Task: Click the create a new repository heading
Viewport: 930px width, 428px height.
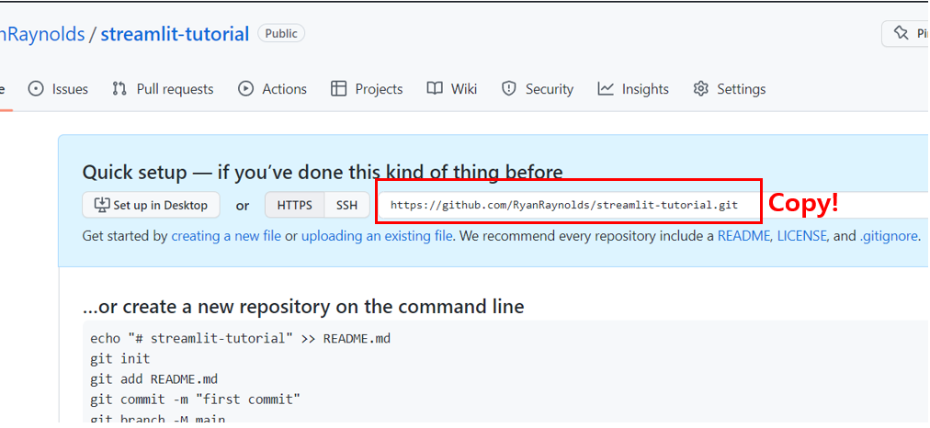Action: pyautogui.click(x=303, y=307)
